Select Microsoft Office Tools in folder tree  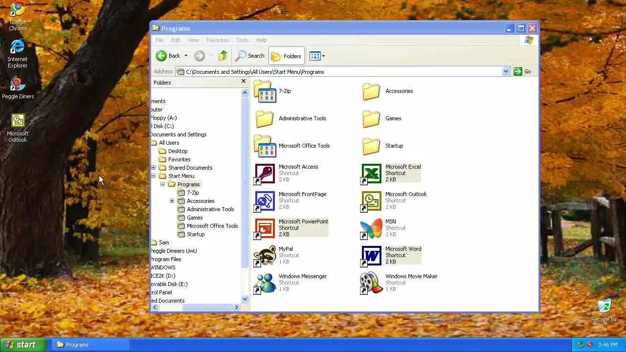click(212, 226)
